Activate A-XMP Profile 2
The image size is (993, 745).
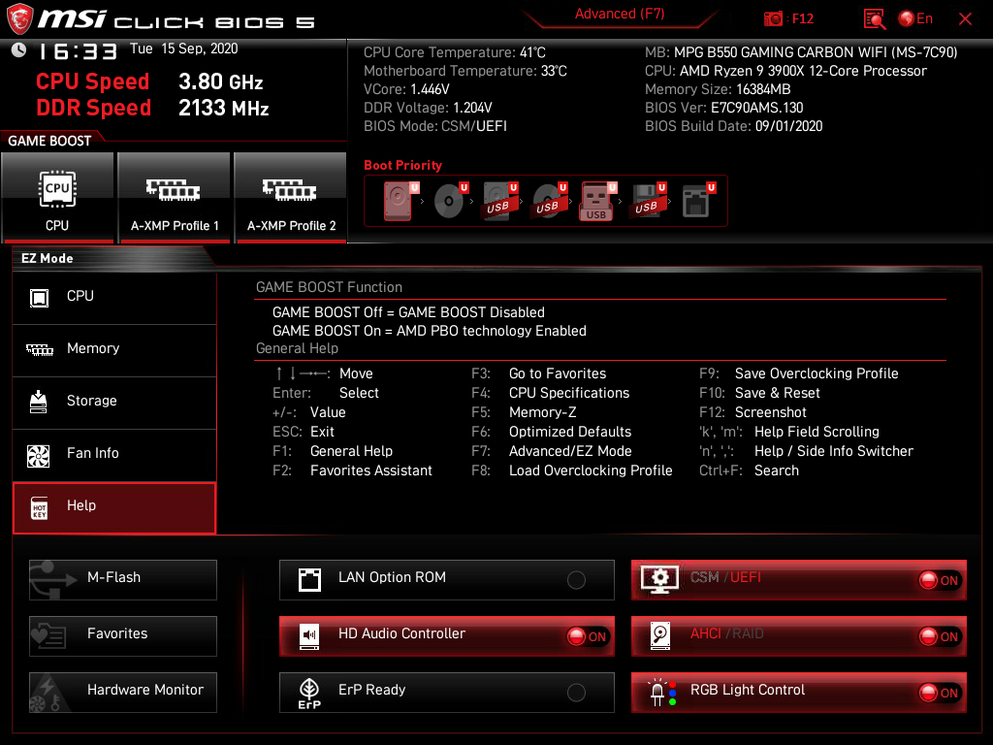point(291,197)
